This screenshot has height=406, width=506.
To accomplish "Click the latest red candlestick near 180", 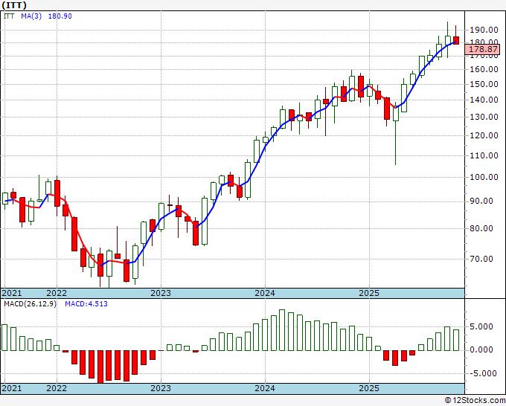I will [x=455, y=41].
